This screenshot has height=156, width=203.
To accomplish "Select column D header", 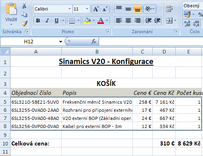I will click(x=164, y=51).
